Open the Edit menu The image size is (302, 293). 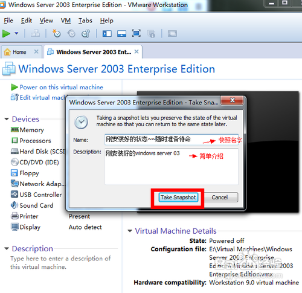click(27, 21)
